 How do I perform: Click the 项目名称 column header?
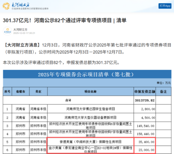91,92
